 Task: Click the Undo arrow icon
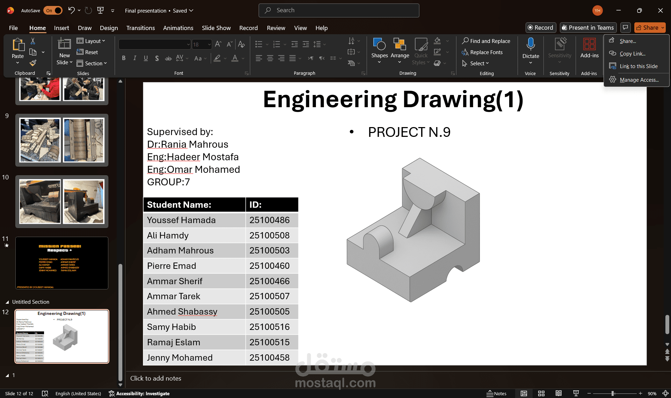[x=71, y=10]
